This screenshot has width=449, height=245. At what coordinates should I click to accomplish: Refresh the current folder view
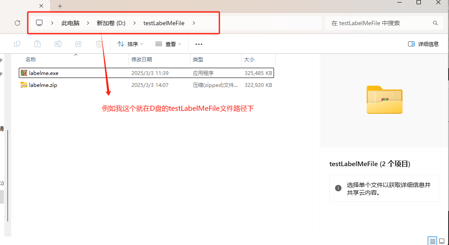pyautogui.click(x=17, y=23)
